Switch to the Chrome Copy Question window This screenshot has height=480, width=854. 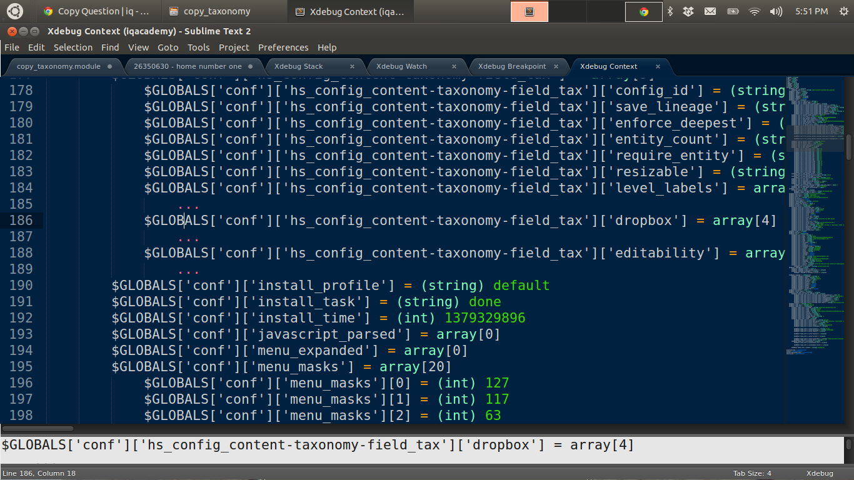coord(97,11)
